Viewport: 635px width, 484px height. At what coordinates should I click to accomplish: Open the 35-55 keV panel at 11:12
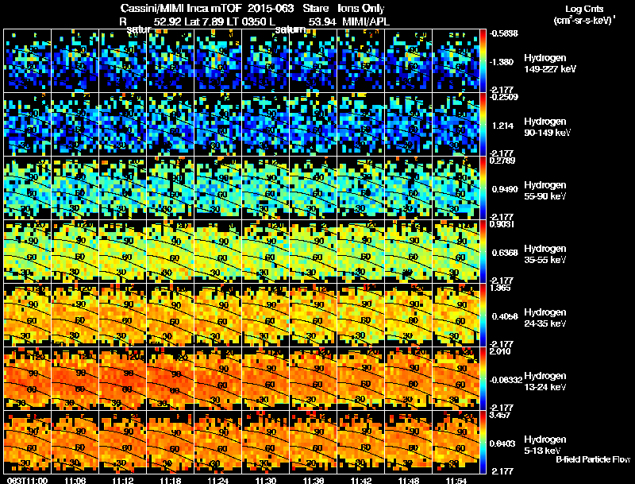pyautogui.click(x=123, y=252)
